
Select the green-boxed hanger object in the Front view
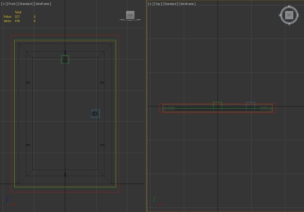tap(65, 59)
